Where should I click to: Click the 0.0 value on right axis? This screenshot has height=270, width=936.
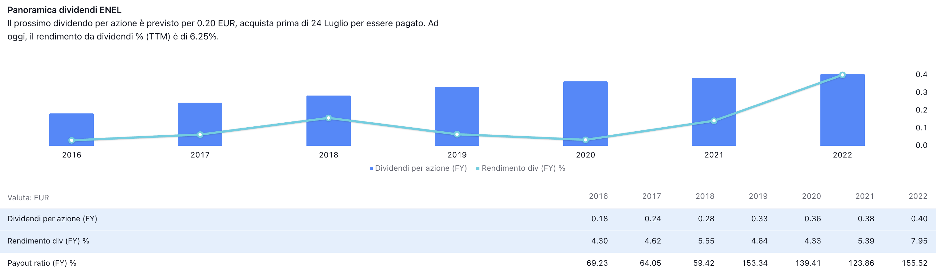pyautogui.click(x=921, y=145)
